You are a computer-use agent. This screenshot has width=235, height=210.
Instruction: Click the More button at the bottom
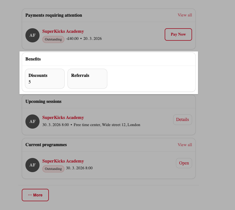coord(35,195)
